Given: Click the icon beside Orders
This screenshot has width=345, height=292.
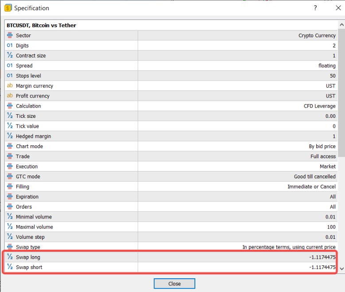Looking at the screenshot, I should click(10, 206).
